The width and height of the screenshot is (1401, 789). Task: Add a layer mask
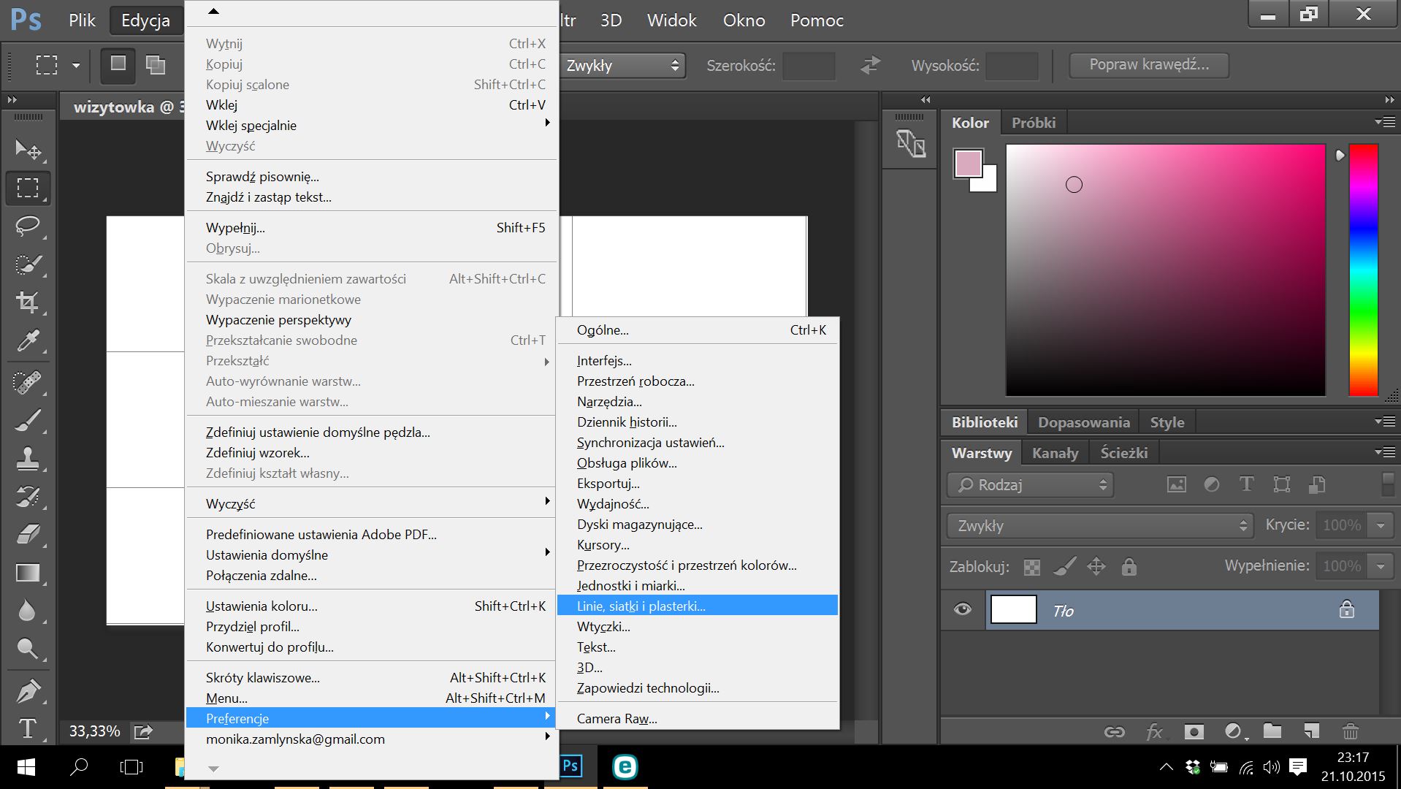point(1194,731)
